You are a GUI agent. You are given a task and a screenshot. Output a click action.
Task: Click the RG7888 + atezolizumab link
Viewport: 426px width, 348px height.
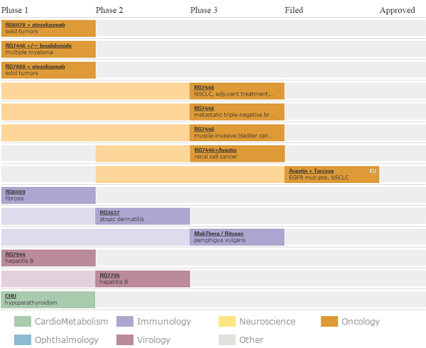[x=35, y=67]
